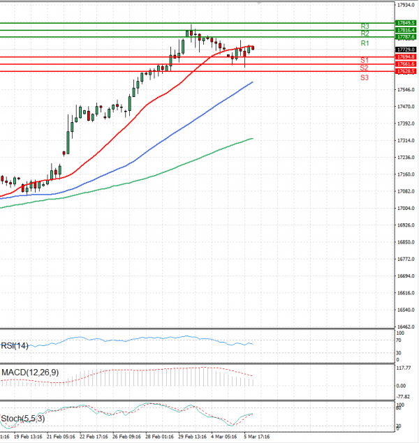Click the R3 resistance label
419x443 pixels.
pyautogui.click(x=365, y=27)
